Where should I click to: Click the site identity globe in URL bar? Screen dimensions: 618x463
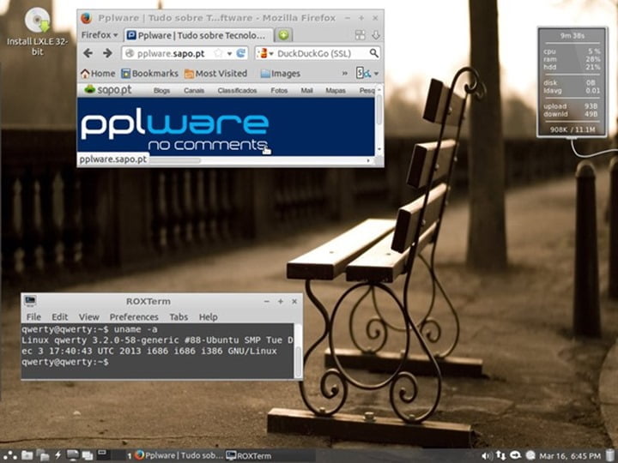130,53
